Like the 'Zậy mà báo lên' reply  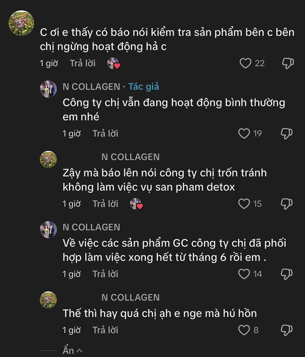(244, 204)
